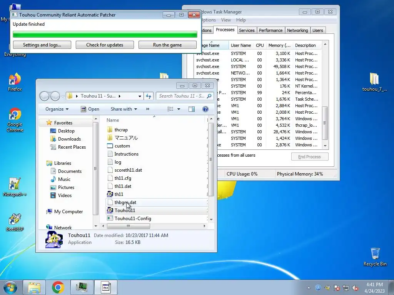Open the BeeBEEP desktop shortcut

[15, 222]
